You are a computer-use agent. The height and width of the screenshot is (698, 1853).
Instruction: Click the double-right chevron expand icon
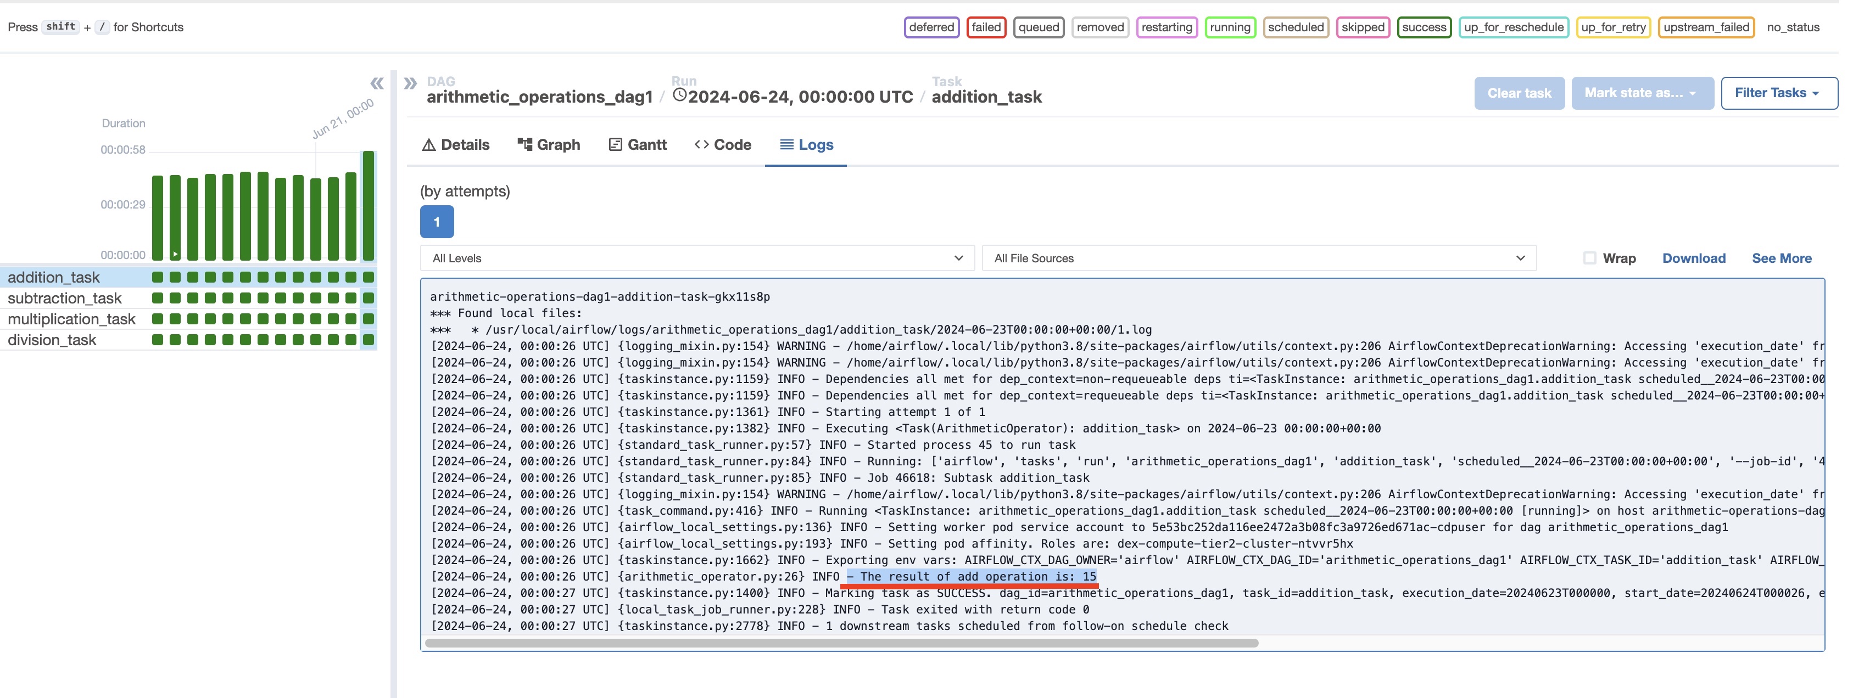410,83
